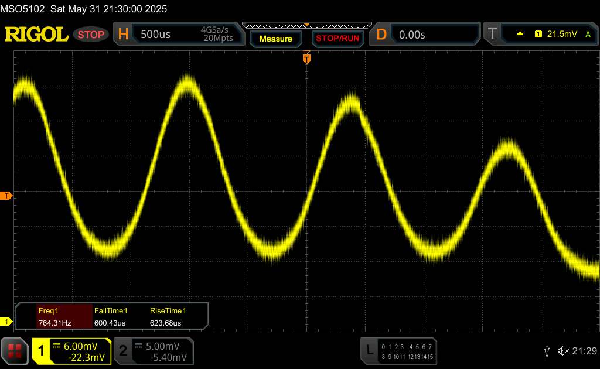600x369 pixels.
Task: Toggle channel 1 with 6.00mV scale
Action: pos(72,351)
